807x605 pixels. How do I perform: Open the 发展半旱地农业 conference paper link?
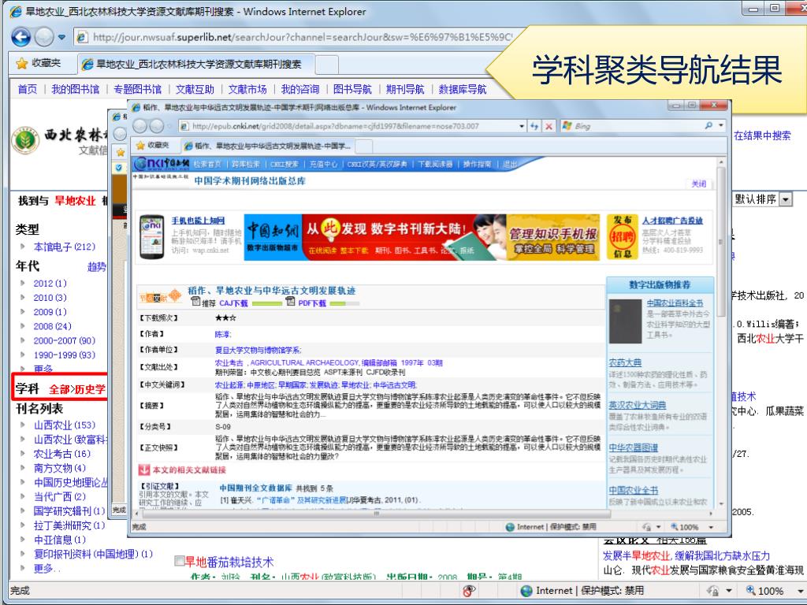pyautogui.click(x=686, y=555)
